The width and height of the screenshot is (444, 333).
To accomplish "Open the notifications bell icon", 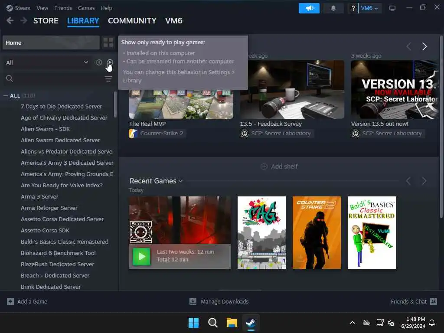I will pyautogui.click(x=333, y=8).
